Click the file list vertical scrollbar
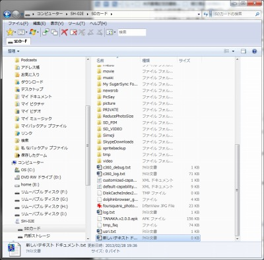 (237, 149)
